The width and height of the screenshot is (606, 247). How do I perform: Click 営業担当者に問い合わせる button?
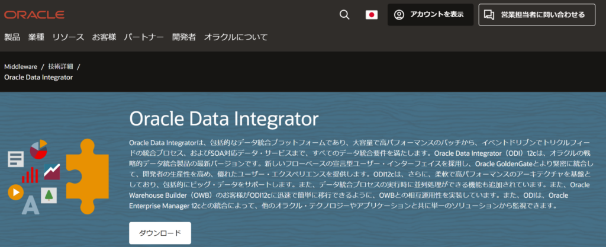[537, 15]
